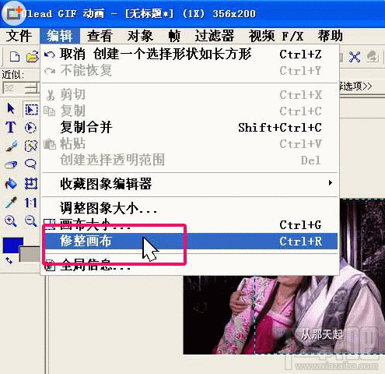Click the blue X toolbar icon
Viewport: 385px width, 374px height.
click(354, 57)
